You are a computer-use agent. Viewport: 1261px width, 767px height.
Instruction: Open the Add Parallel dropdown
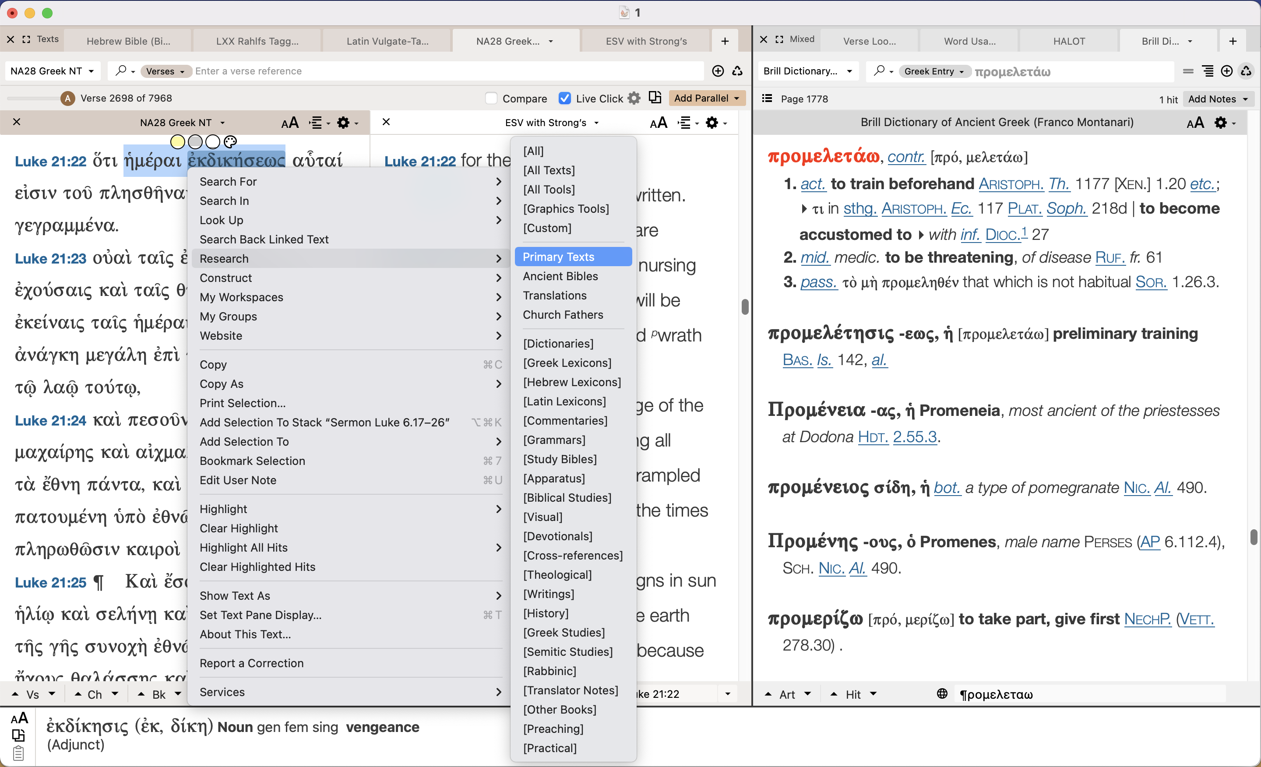click(707, 98)
